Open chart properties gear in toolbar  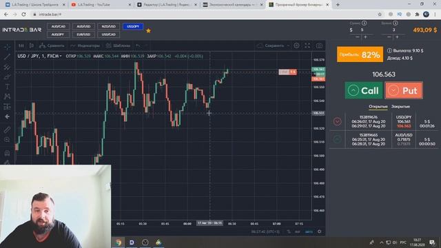297,45
